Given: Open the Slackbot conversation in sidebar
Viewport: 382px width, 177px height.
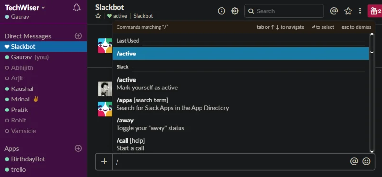Looking at the screenshot, I should [x=43, y=46].
